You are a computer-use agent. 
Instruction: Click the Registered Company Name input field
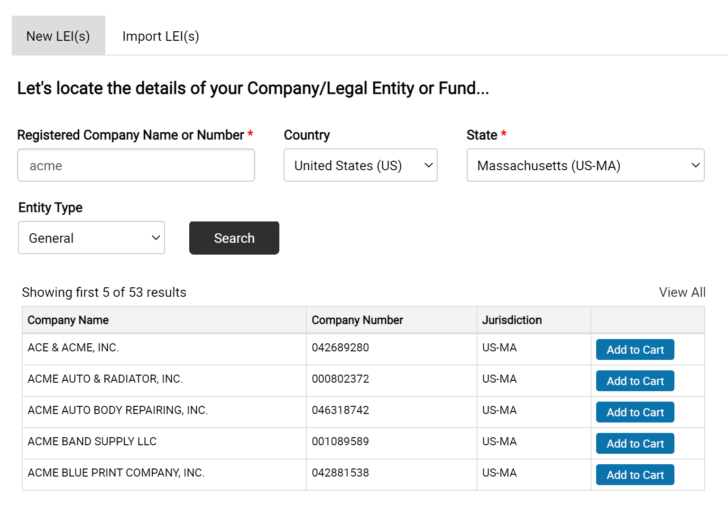pyautogui.click(x=136, y=165)
